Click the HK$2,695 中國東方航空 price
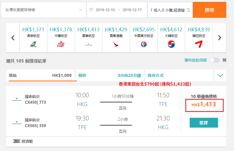 tap(144, 30)
